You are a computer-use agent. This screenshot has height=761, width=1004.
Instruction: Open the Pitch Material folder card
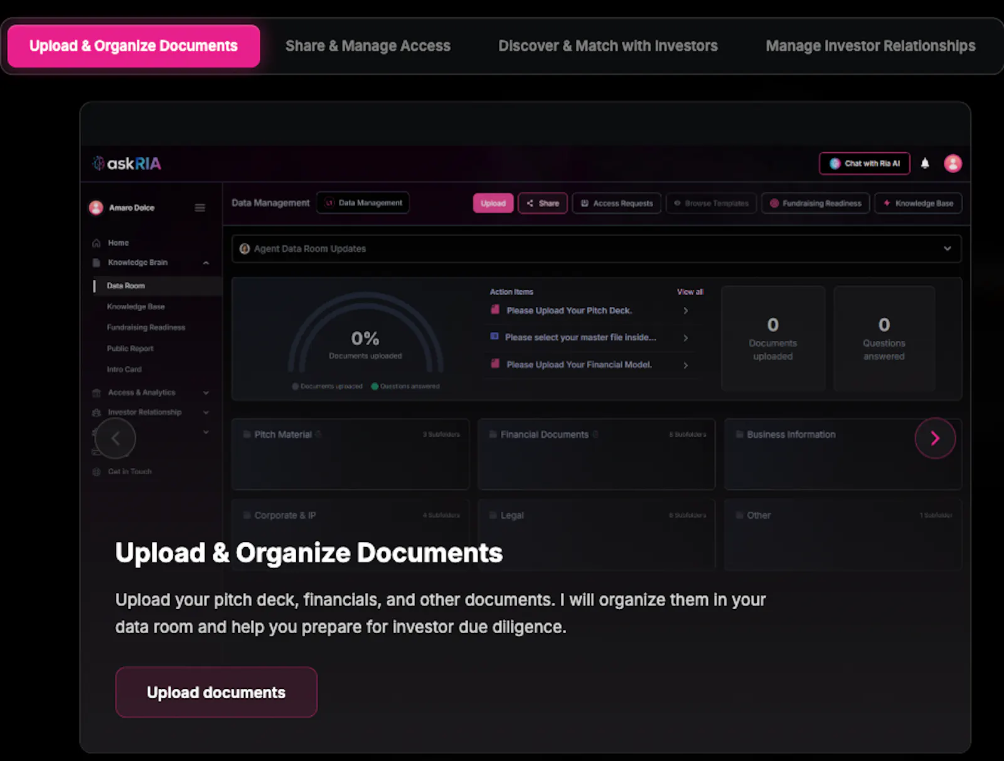coord(350,454)
